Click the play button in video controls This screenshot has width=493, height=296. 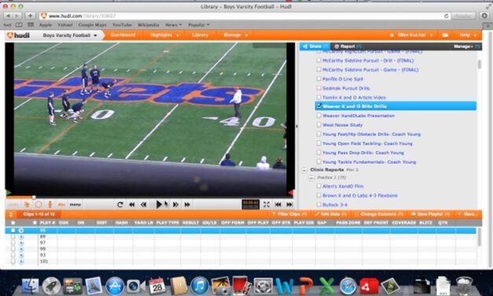click(159, 205)
